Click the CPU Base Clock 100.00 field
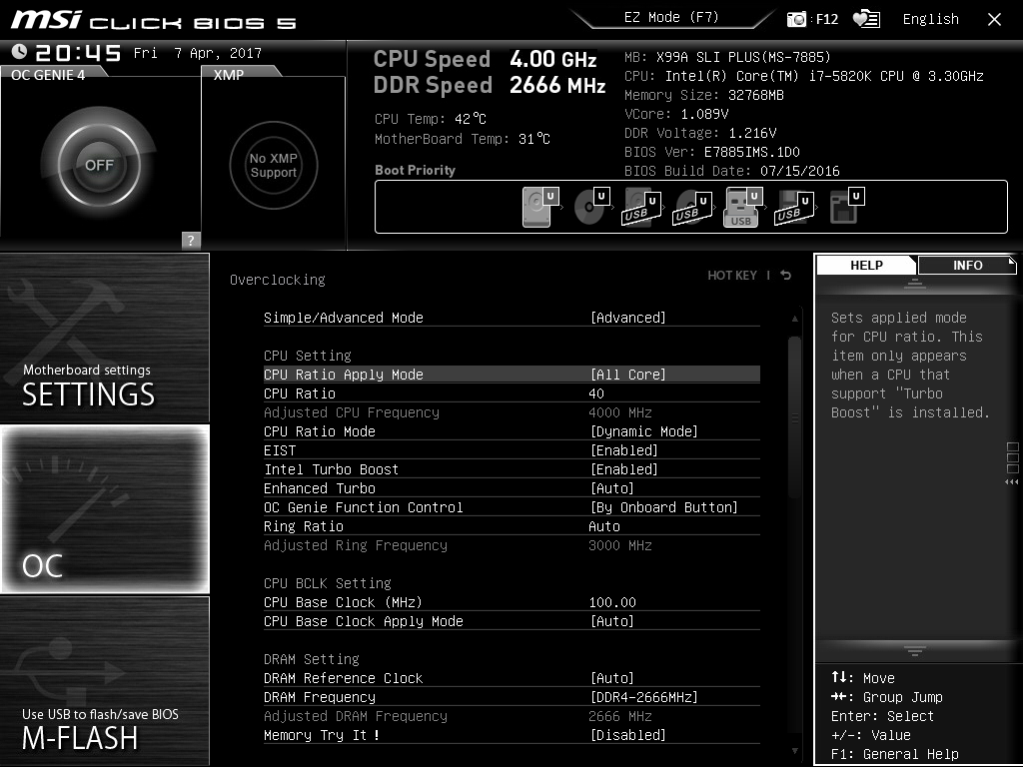The height and width of the screenshot is (767, 1023). [x=612, y=602]
